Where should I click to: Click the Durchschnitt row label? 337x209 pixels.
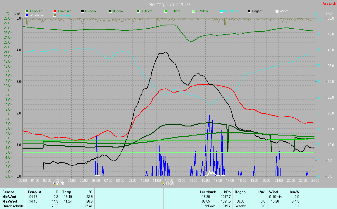point(13,206)
